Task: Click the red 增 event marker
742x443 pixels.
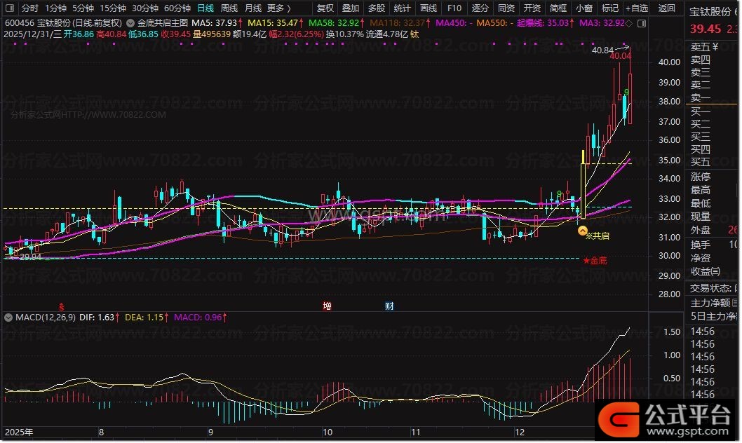Action: (327, 306)
